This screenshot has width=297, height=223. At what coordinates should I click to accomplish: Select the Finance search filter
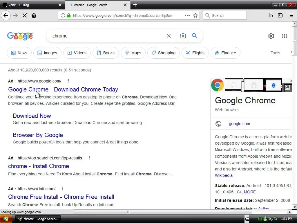tap(225, 53)
